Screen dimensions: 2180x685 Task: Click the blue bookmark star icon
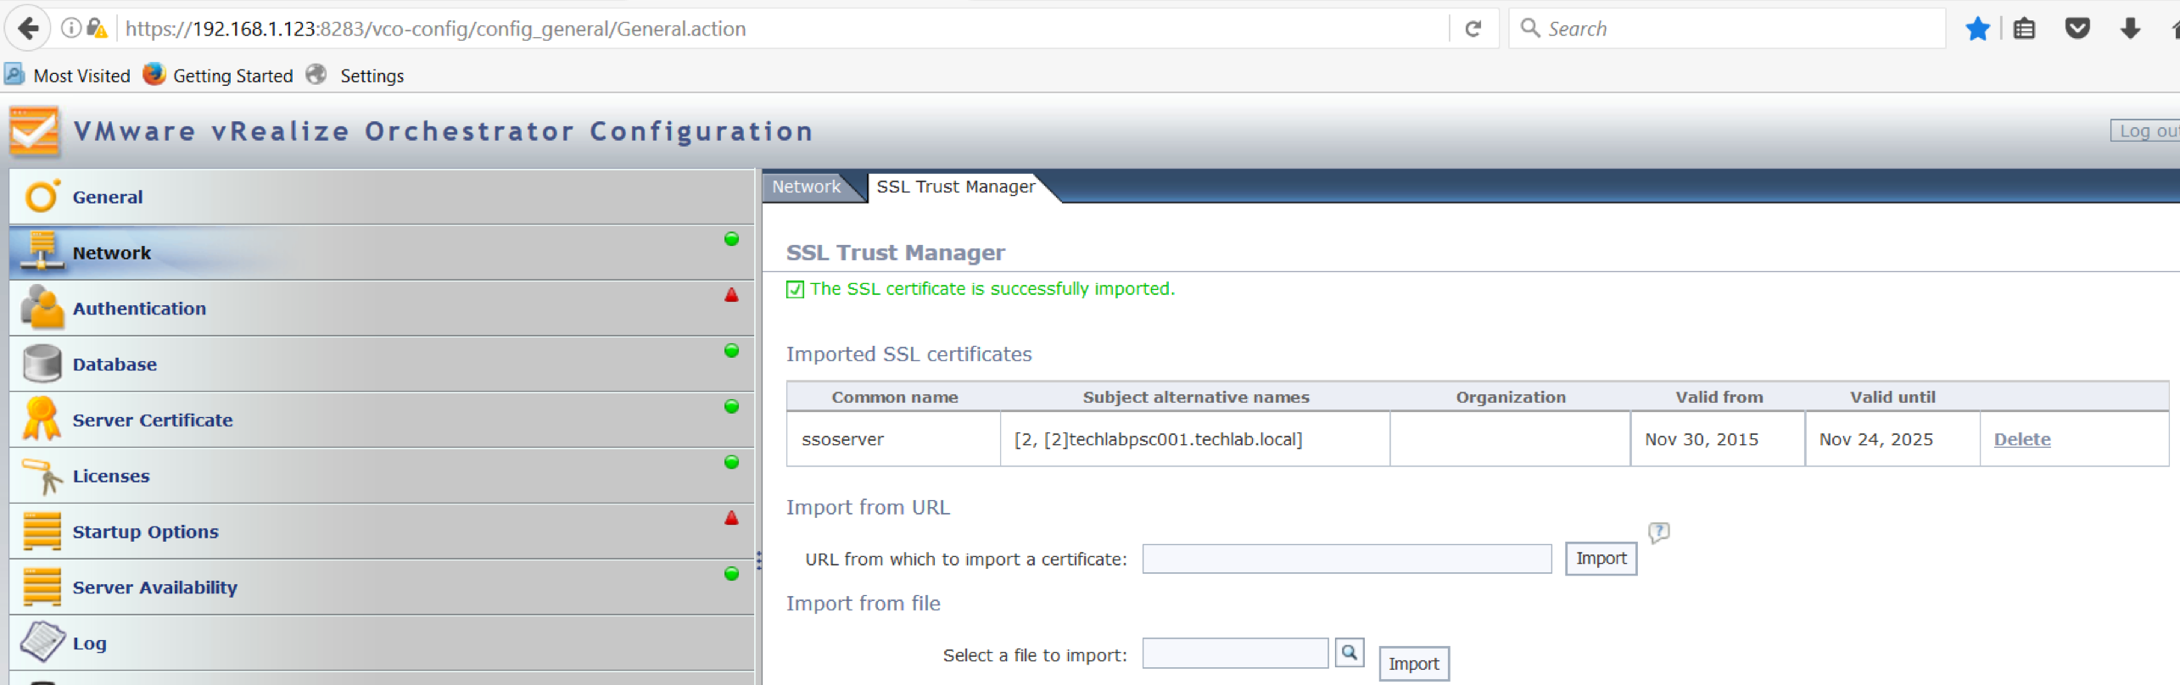1977,29
